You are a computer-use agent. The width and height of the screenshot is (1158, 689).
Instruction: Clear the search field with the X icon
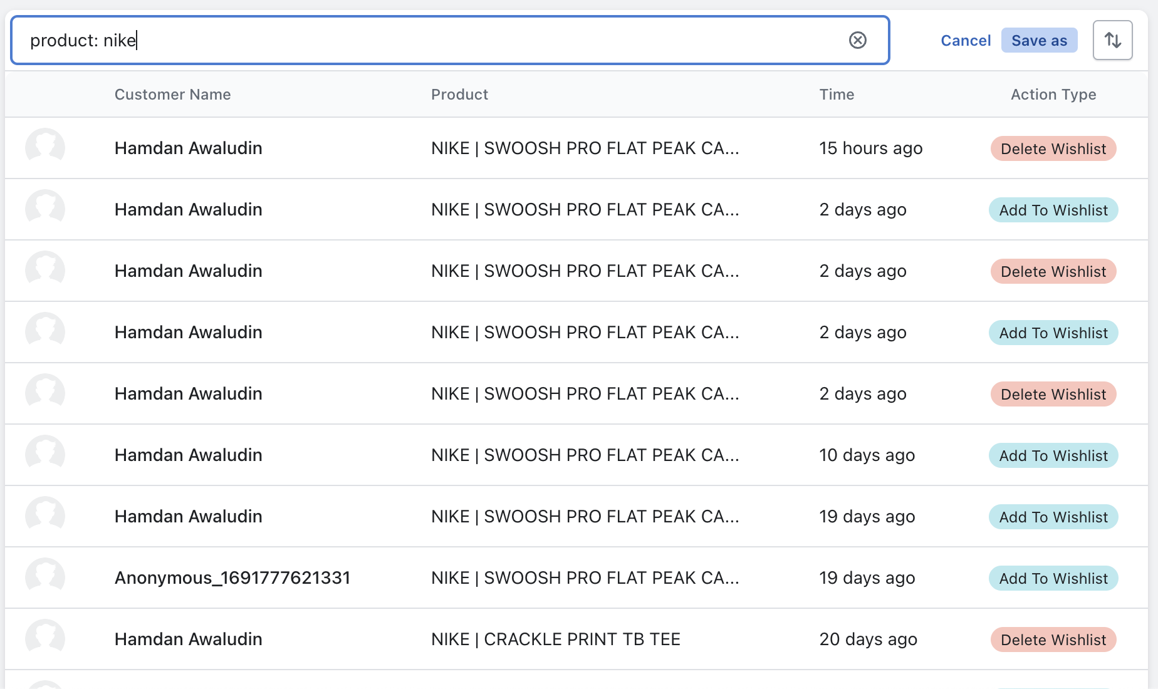(857, 40)
